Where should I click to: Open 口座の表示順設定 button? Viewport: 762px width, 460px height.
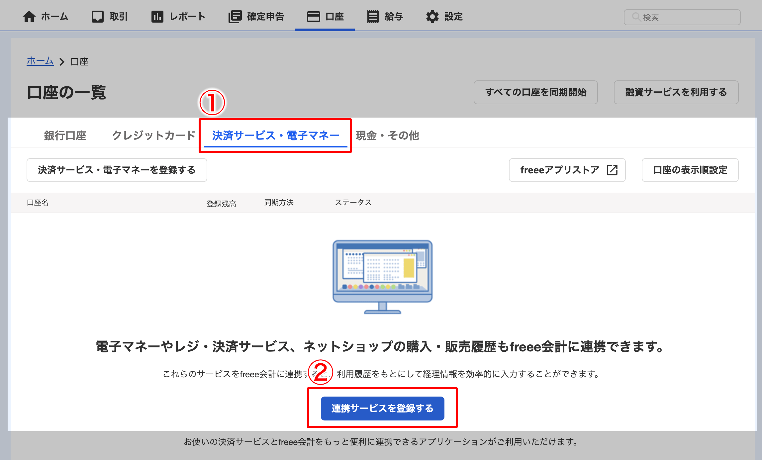[x=690, y=170]
